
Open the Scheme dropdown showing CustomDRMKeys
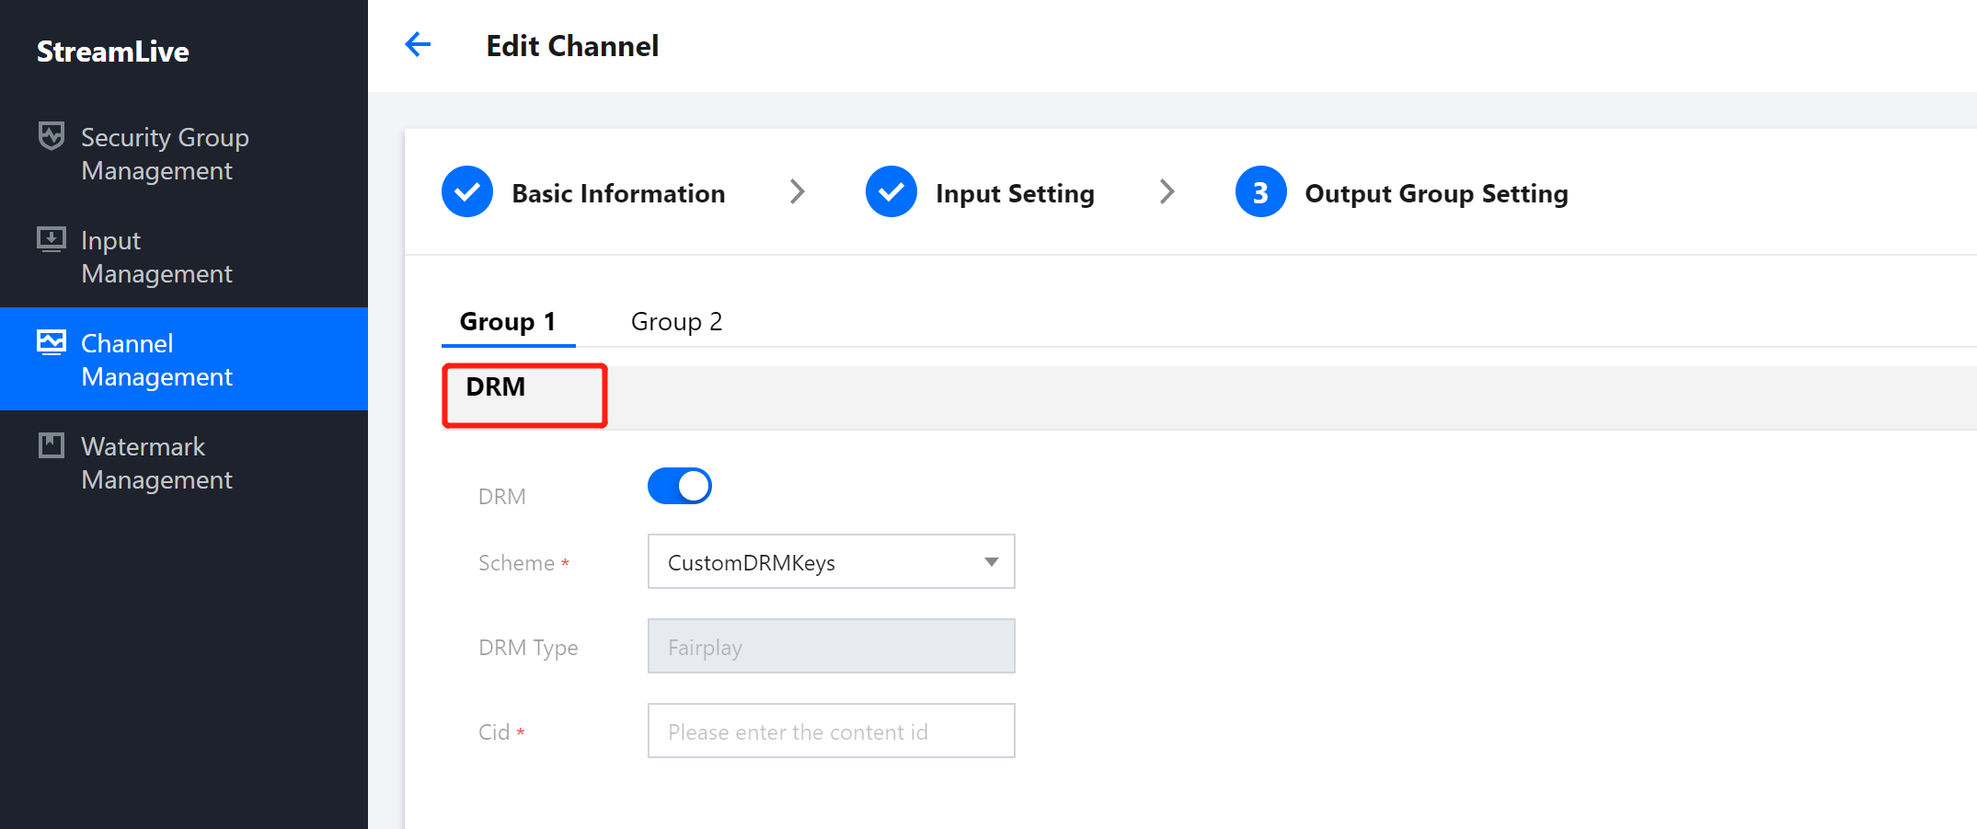point(830,561)
